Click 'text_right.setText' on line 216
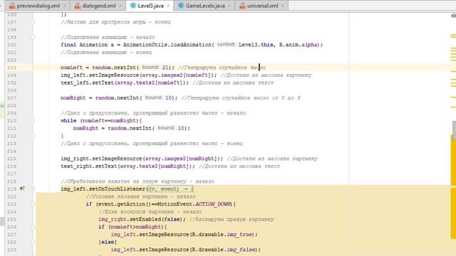 point(89,166)
